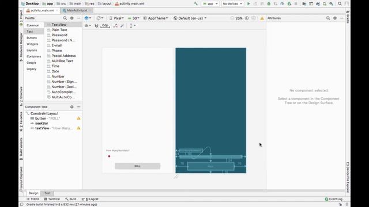369x207 pixels.
Task: Open the No devices dropdown
Action: coord(232,4)
